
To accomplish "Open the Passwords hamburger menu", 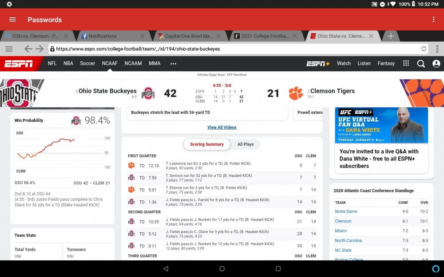I will tap(12, 20).
